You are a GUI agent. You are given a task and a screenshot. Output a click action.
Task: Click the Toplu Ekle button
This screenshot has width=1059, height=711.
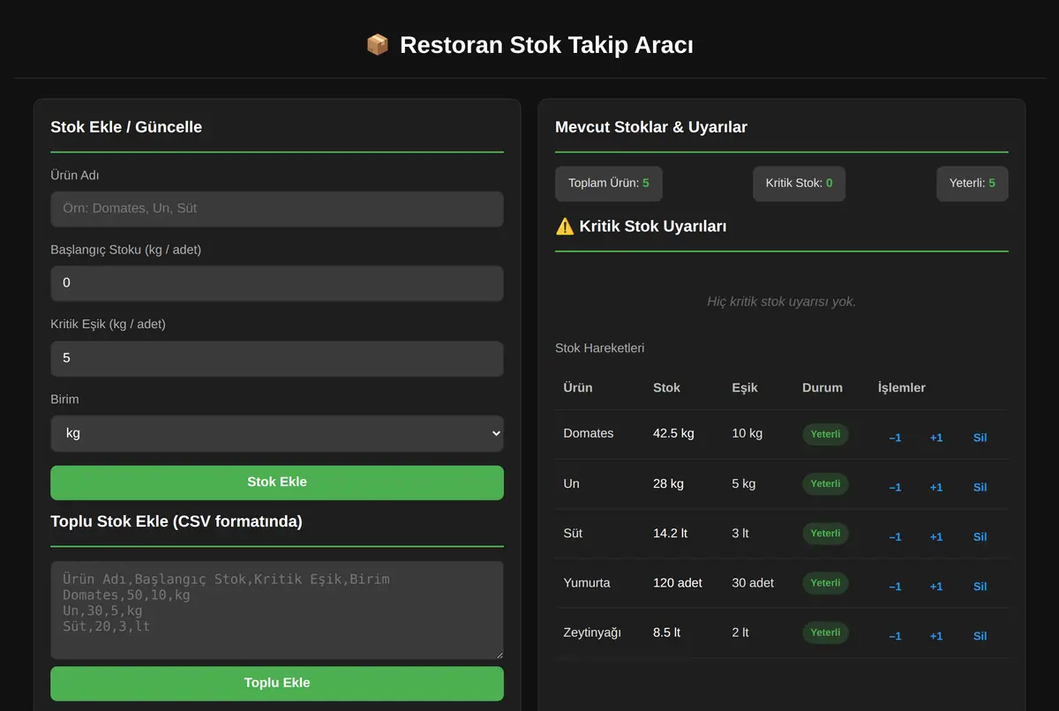pyautogui.click(x=277, y=684)
